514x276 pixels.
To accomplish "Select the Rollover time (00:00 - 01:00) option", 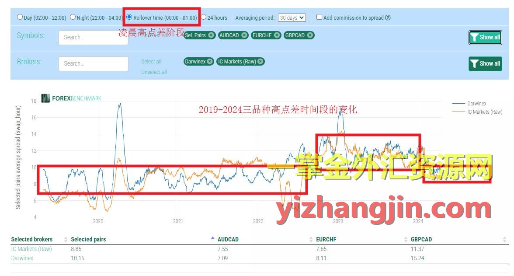I will (129, 17).
